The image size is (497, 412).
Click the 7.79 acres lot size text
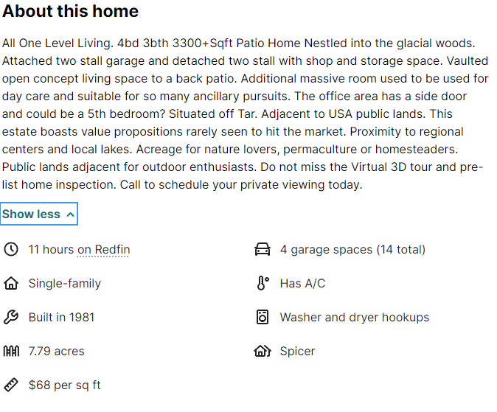click(56, 351)
